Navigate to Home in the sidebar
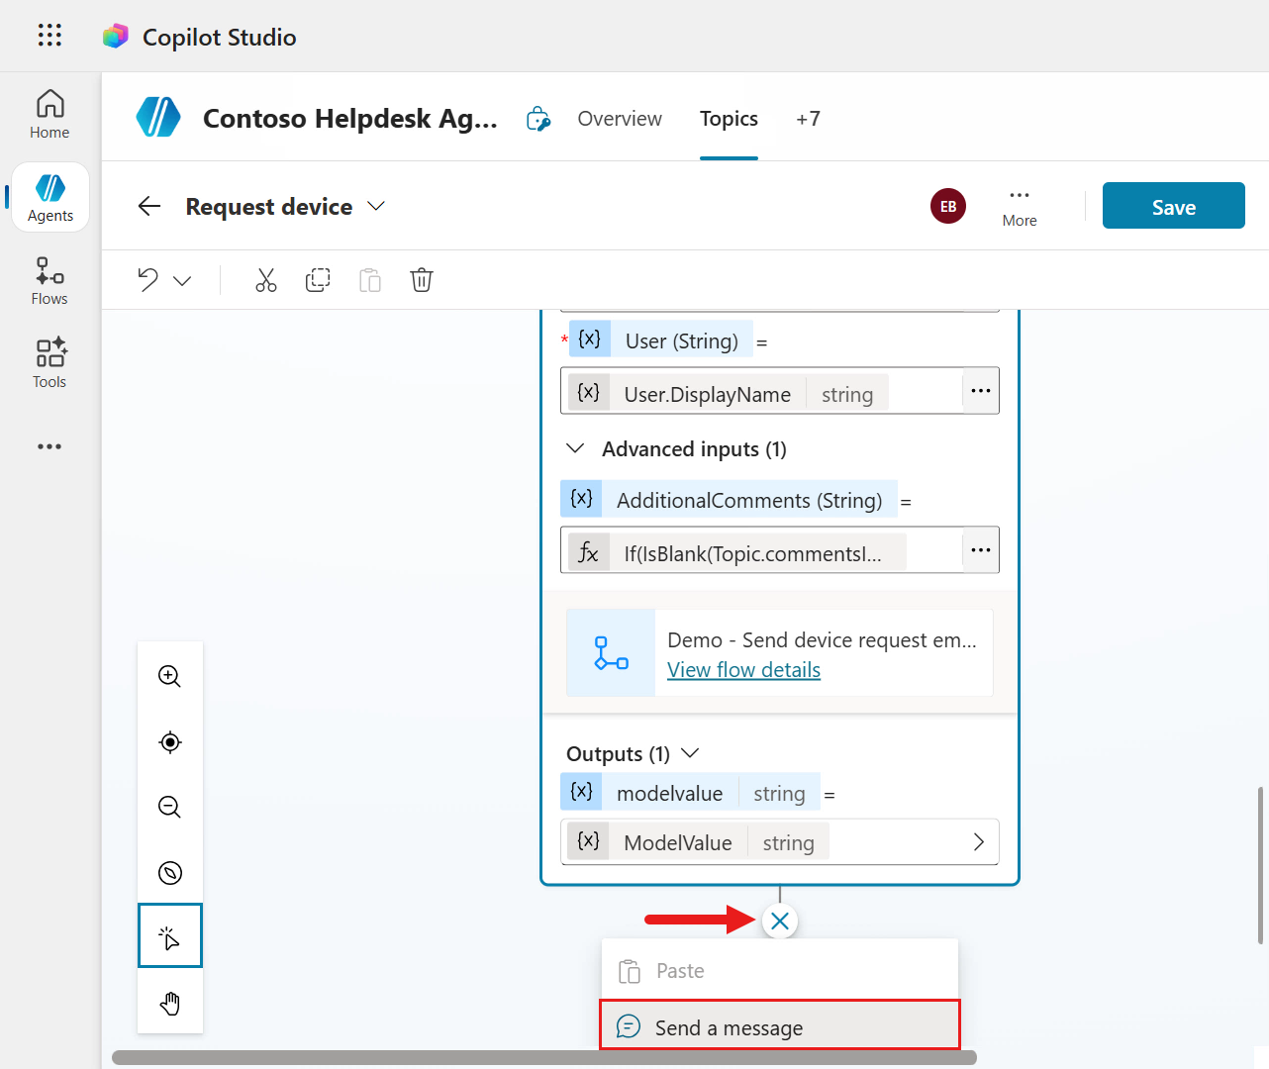The width and height of the screenshot is (1269, 1069). point(49,112)
